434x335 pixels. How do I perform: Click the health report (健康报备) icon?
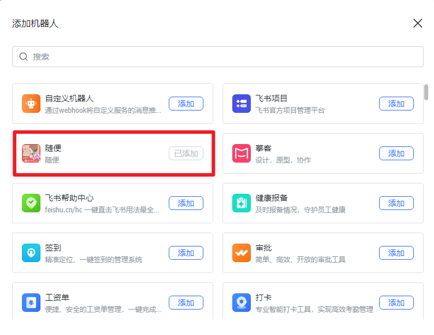pyautogui.click(x=242, y=203)
